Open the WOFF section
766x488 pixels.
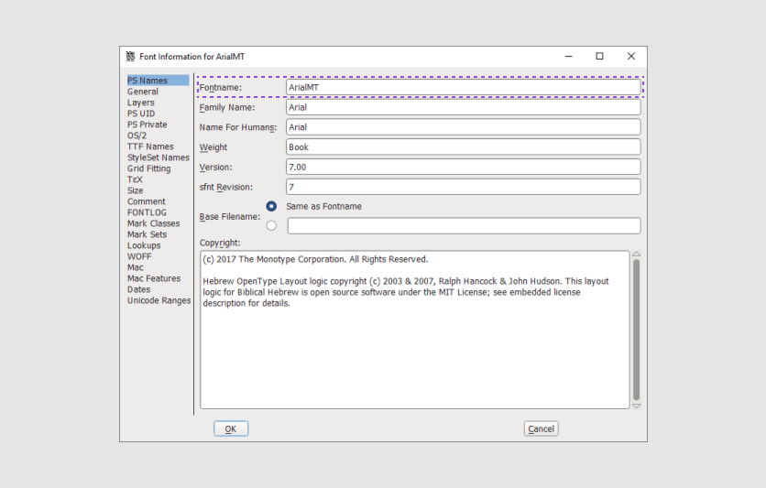[139, 256]
